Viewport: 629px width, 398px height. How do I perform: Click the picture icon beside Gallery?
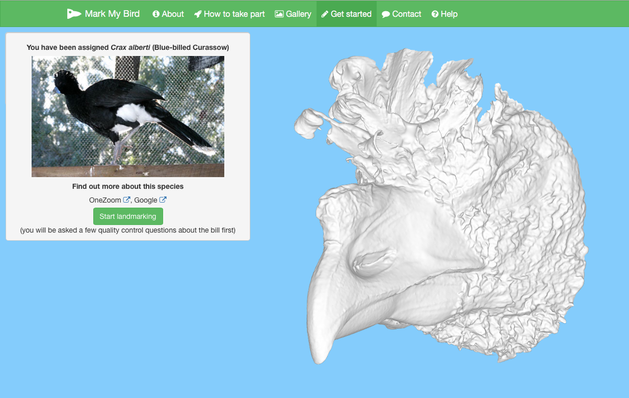(279, 14)
